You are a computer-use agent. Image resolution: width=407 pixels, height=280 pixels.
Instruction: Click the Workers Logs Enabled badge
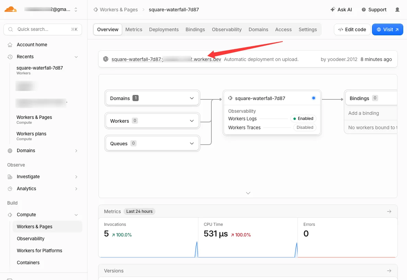pos(303,119)
